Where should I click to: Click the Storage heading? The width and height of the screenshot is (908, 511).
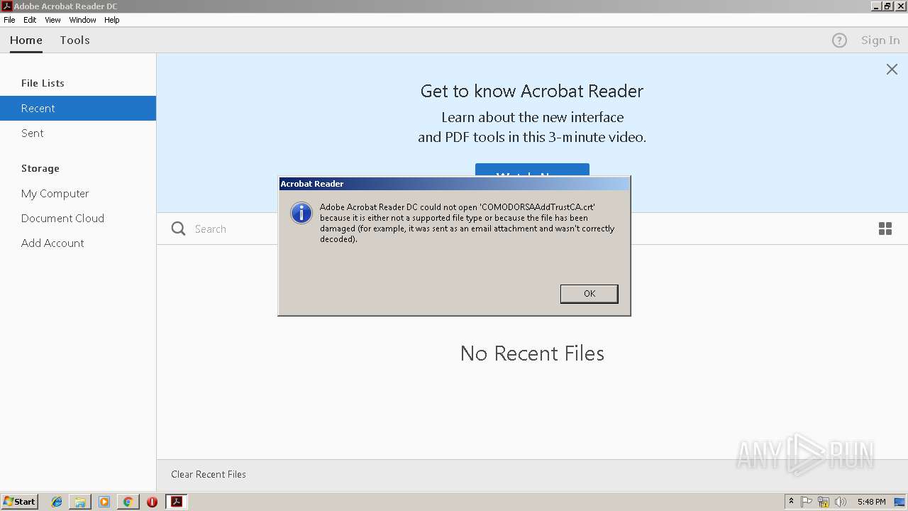(x=40, y=168)
